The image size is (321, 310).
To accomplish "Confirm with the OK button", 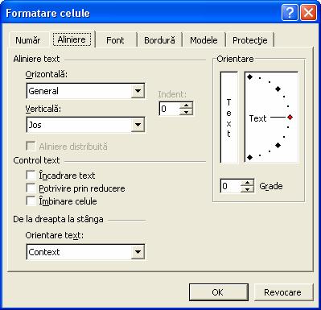I will click(219, 292).
